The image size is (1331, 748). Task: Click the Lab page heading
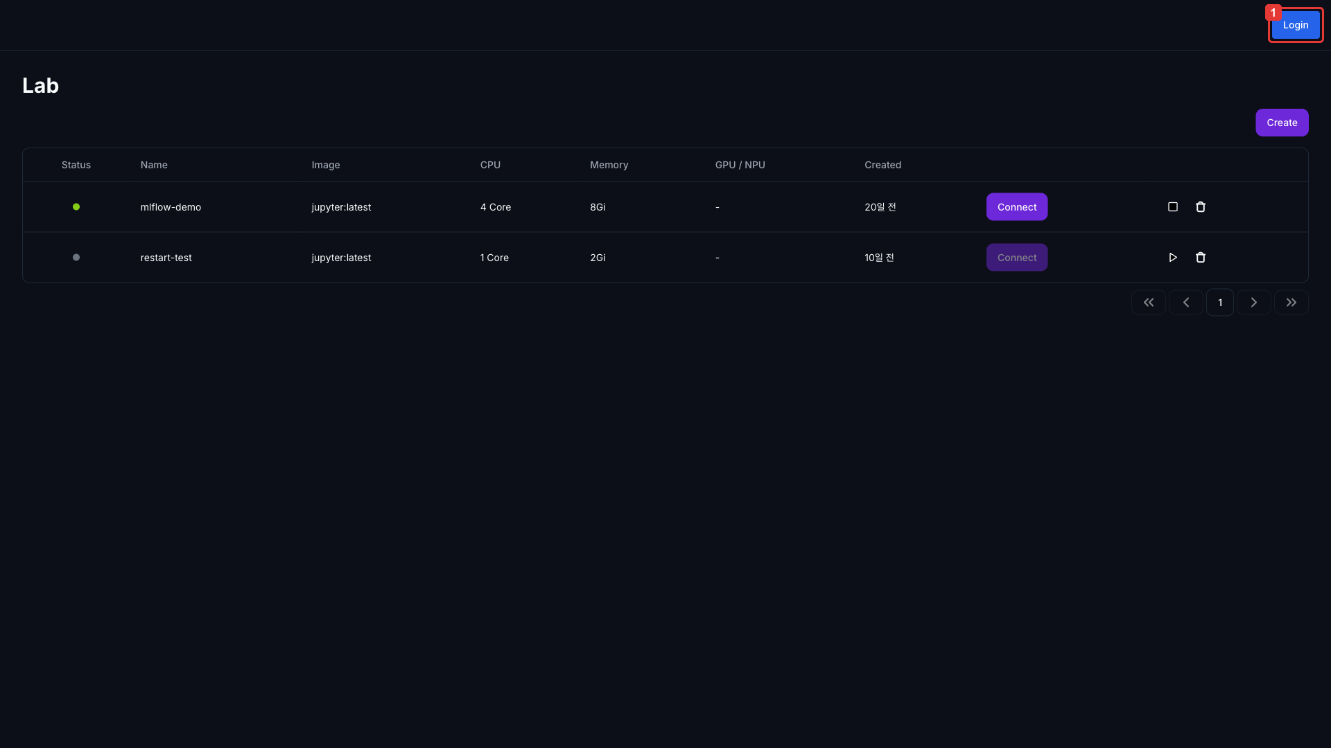pyautogui.click(x=40, y=85)
